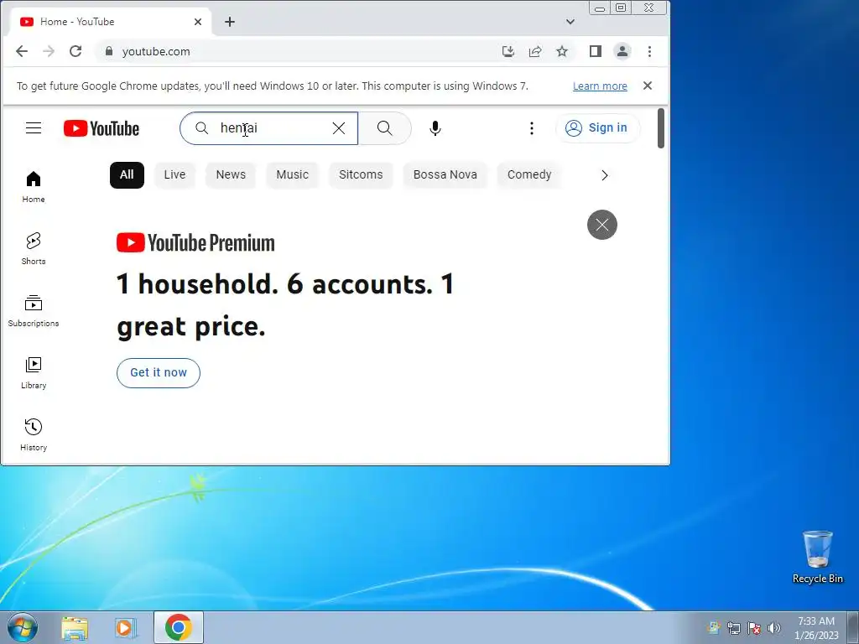Open the Chrome profile avatar menu
Viewport: 859px width, 644px height.
tap(622, 51)
